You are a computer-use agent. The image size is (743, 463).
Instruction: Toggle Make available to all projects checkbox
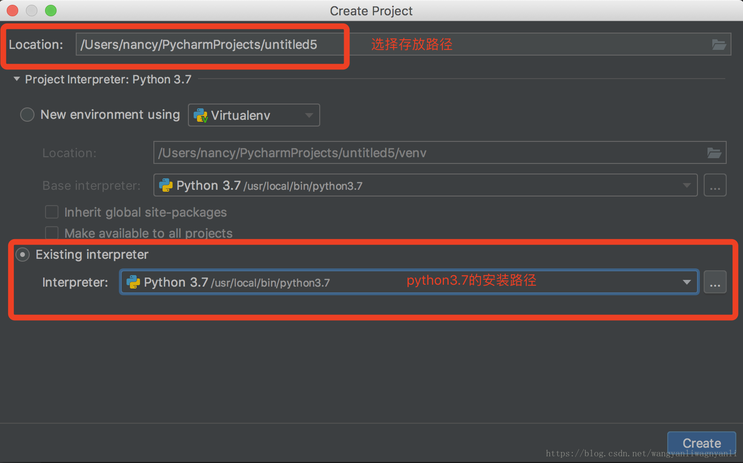[x=52, y=233]
